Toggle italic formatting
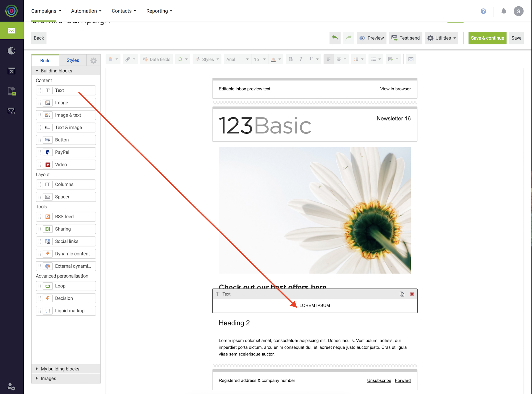The height and width of the screenshot is (394, 532). [x=301, y=59]
